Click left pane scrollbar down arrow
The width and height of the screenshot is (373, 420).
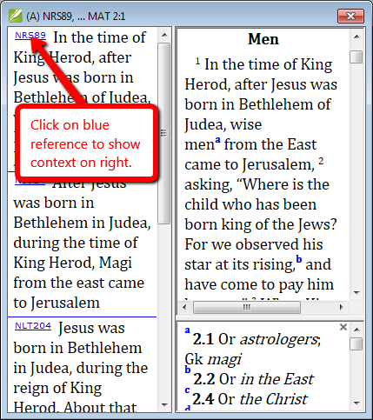(x=164, y=404)
